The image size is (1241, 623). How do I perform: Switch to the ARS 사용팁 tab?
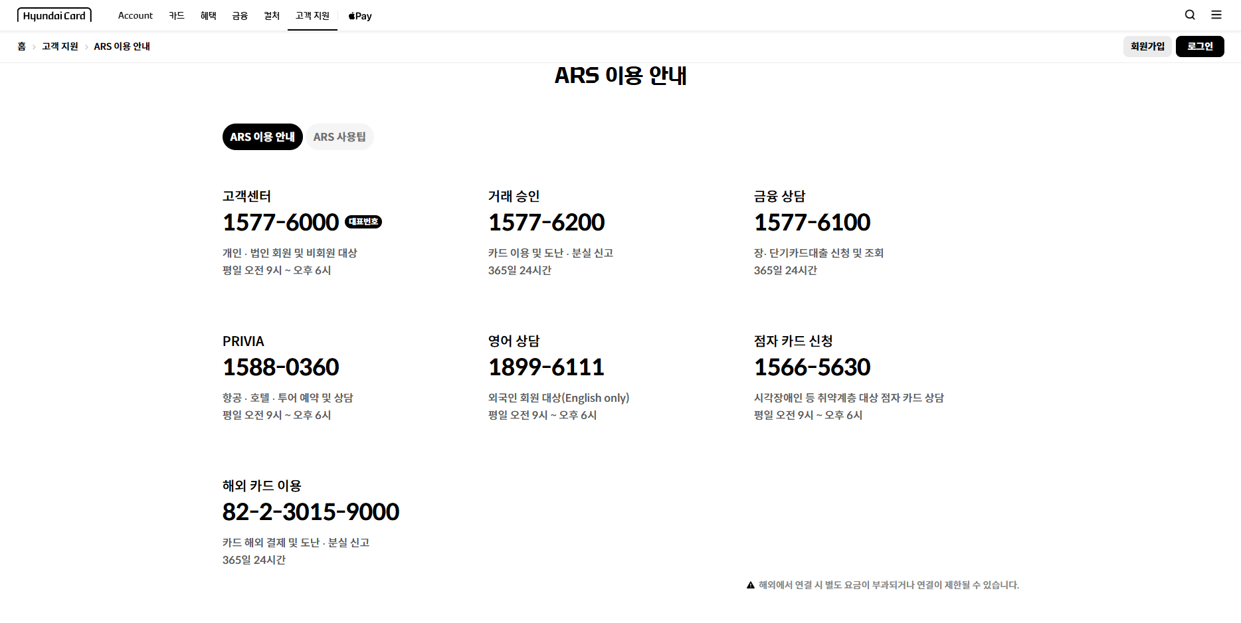[339, 136]
